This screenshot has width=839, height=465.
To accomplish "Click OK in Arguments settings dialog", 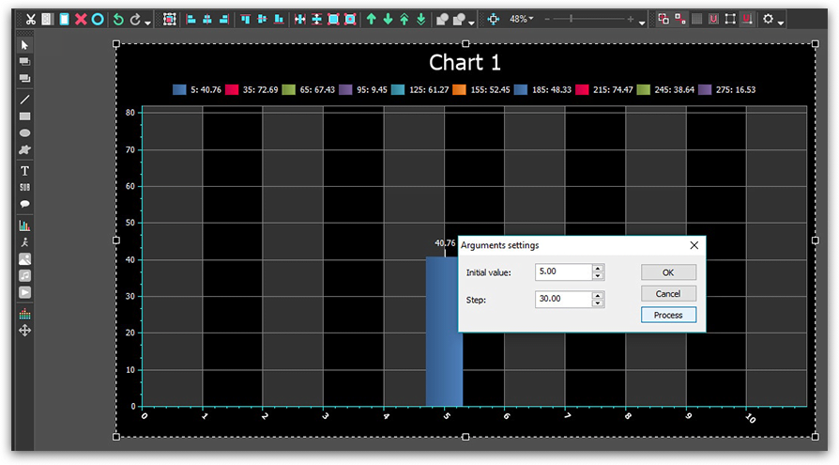I will [668, 272].
